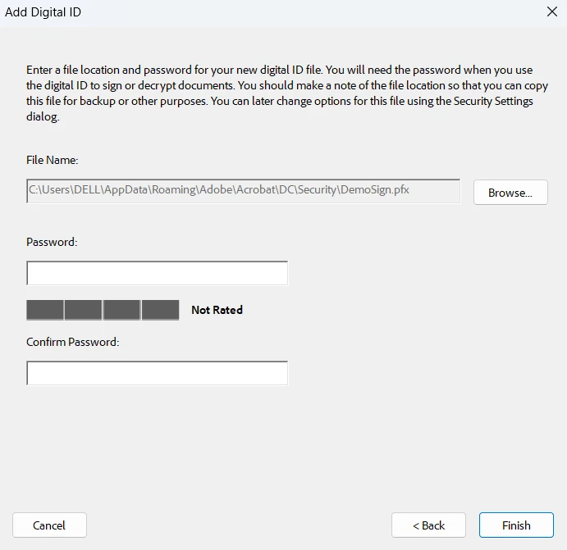Click first segment of password strength meter
Viewport: 567px width, 550px height.
pos(45,310)
